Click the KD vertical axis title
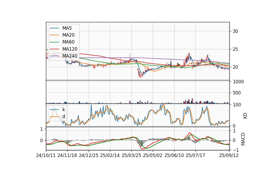Viewport: 255px width, 183px height. [x=245, y=116]
